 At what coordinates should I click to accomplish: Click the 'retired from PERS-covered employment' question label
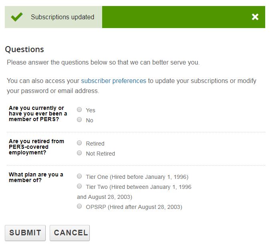click(x=36, y=147)
